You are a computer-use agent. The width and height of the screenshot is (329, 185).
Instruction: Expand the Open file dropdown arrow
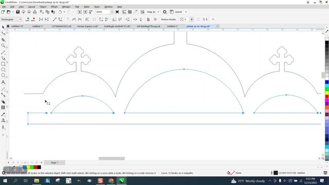[12, 12]
